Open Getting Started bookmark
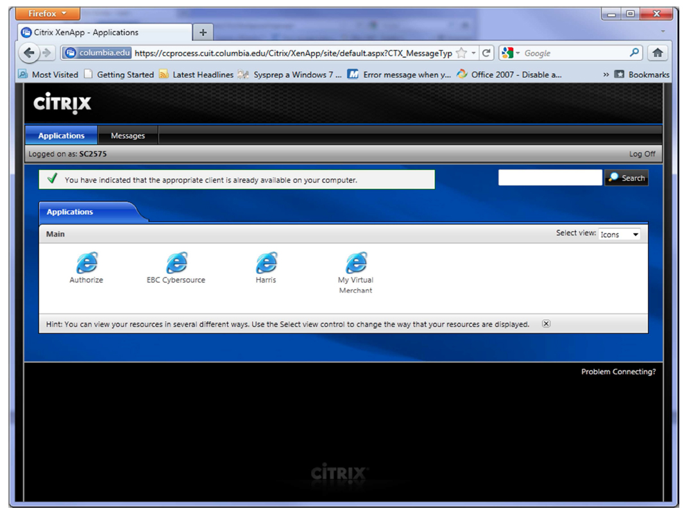 click(x=119, y=74)
